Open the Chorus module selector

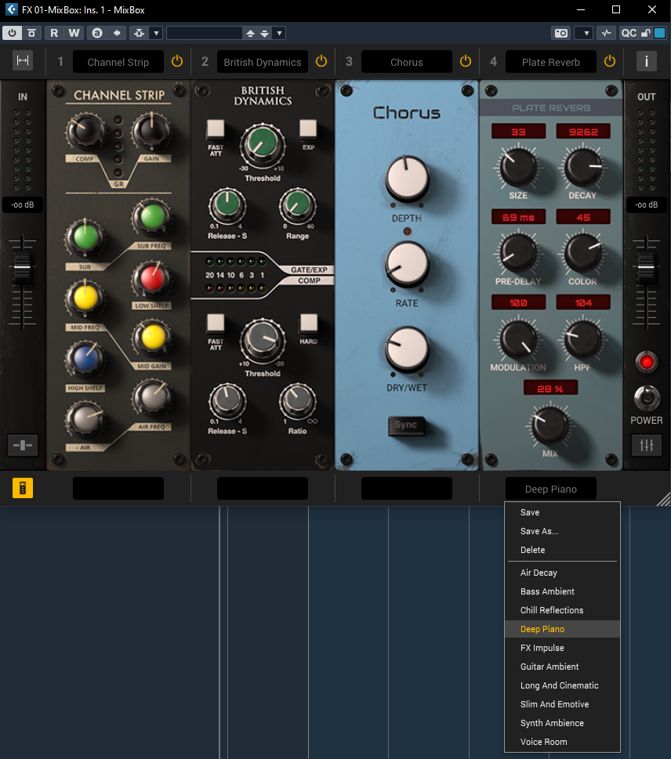(x=406, y=62)
